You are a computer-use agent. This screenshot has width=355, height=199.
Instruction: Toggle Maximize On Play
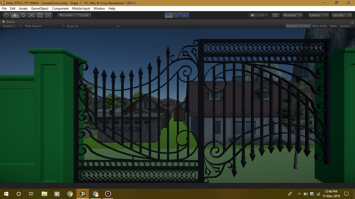[298, 26]
